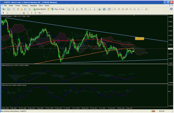Show the Market Watch window
Viewport: 174px width, 113px height.
(14, 9)
